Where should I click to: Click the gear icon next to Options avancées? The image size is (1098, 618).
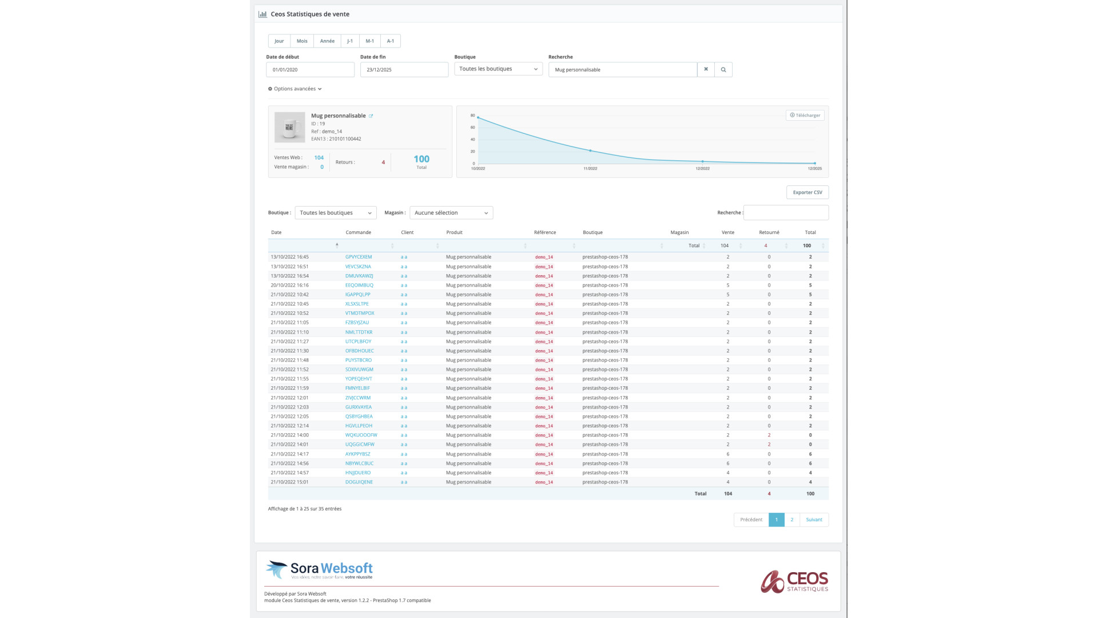click(270, 89)
